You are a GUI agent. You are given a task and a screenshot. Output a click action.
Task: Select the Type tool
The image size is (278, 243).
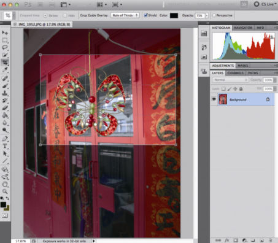[5, 146]
